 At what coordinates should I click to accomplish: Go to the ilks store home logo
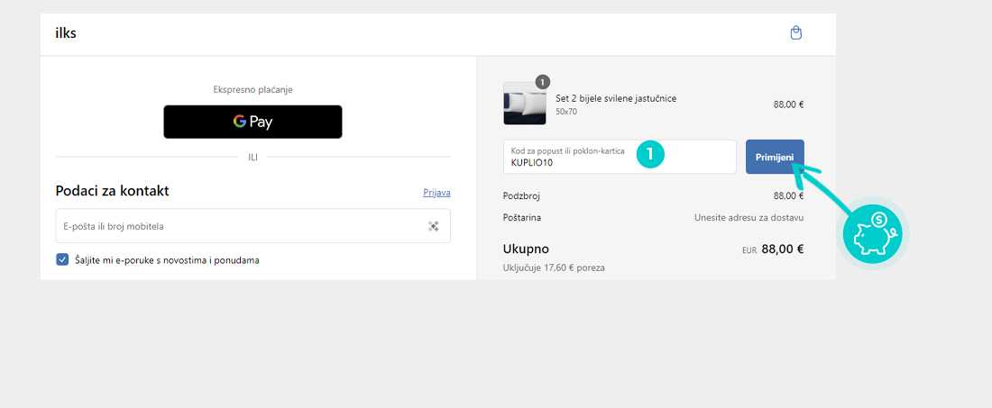click(66, 33)
